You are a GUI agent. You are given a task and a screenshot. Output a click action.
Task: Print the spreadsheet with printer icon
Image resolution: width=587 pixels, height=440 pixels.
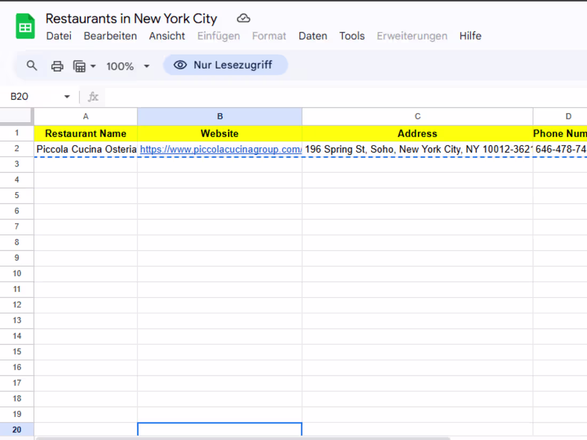pos(57,66)
